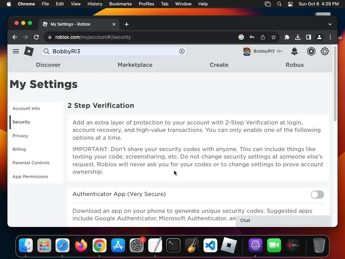The width and height of the screenshot is (345, 259).
Task: Open Billing settings section
Action: tap(19, 149)
